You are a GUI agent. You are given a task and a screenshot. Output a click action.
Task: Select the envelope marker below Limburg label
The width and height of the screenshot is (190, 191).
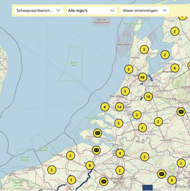click(162, 174)
